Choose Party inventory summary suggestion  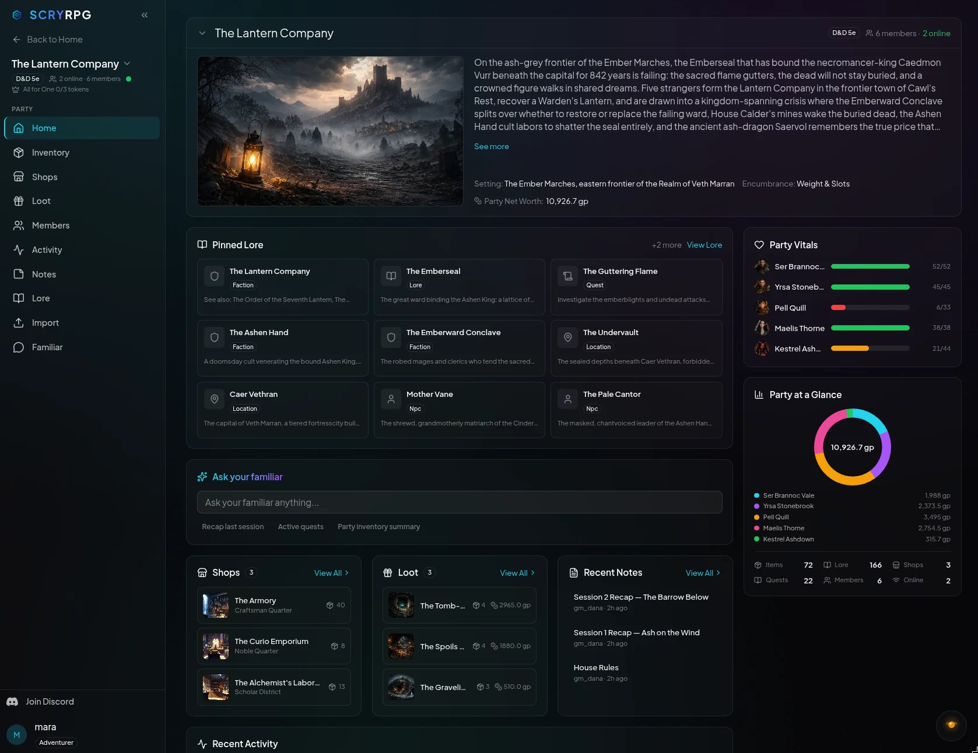coord(378,527)
